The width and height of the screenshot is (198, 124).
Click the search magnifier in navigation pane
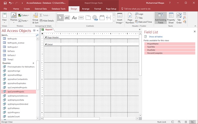(x=37, y=35)
